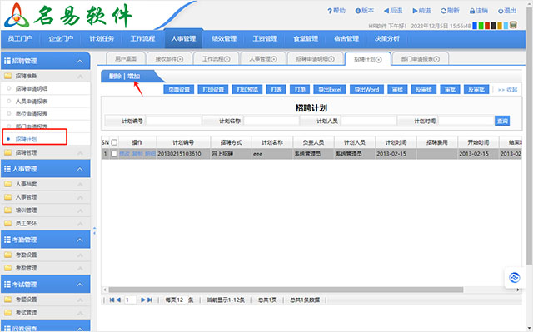Click the 注销 lock icon

[x=472, y=11]
